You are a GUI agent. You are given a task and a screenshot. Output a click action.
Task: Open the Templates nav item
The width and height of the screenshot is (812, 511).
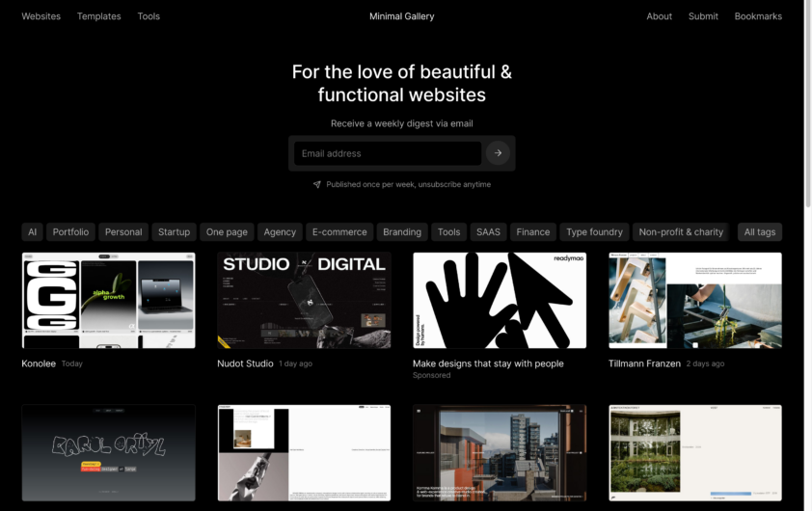pyautogui.click(x=99, y=16)
